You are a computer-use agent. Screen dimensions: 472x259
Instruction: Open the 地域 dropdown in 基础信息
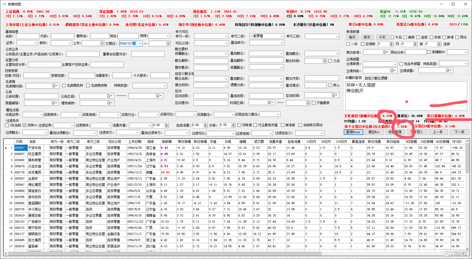[x=168, y=36]
